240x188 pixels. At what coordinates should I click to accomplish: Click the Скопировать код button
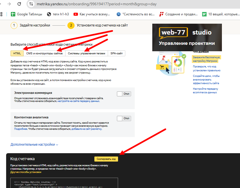(106, 159)
